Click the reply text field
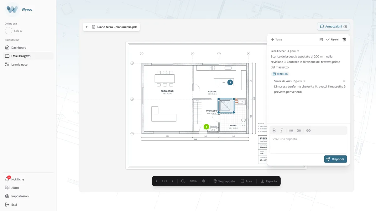The width and height of the screenshot is (376, 211). pyautogui.click(x=308, y=144)
